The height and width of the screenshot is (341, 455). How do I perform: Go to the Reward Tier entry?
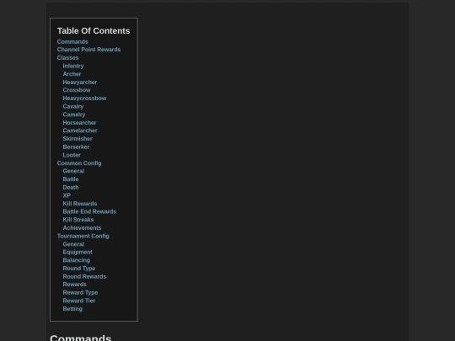point(79,301)
